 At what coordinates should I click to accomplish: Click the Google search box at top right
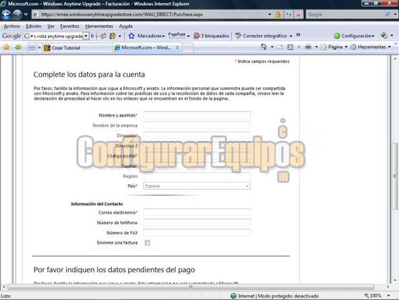(x=345, y=14)
